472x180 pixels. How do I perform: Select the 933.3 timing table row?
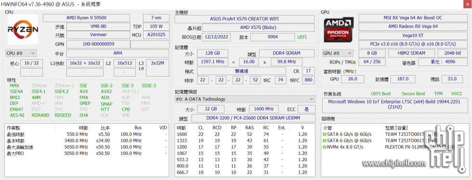[245, 159]
